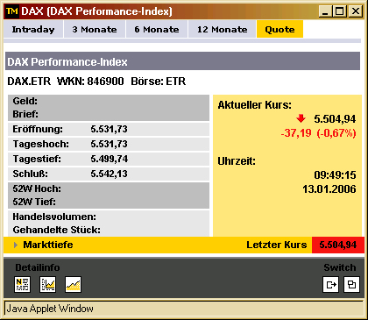
Task: Select the Quote tab
Action: [280, 29]
